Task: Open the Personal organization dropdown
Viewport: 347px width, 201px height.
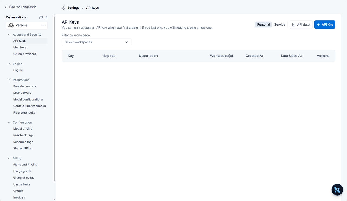Action: click(x=27, y=25)
